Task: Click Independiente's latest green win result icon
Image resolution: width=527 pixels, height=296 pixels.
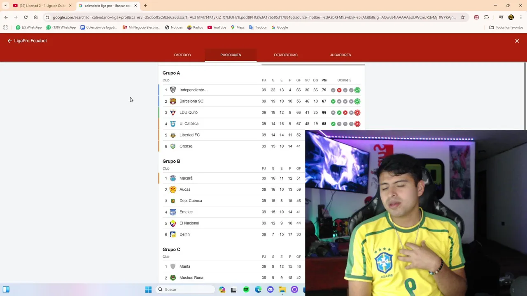Action: coord(357,90)
